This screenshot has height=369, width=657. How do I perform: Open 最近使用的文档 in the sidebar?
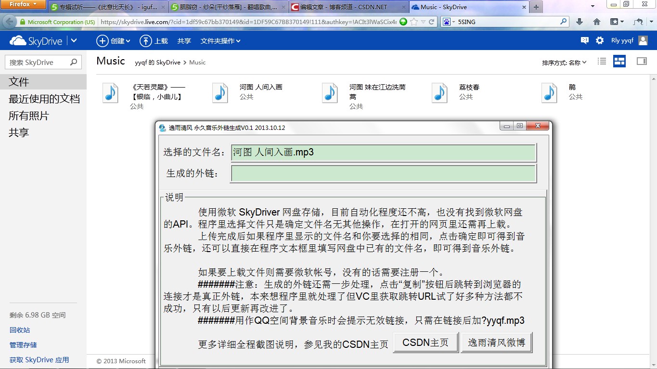[x=44, y=99]
